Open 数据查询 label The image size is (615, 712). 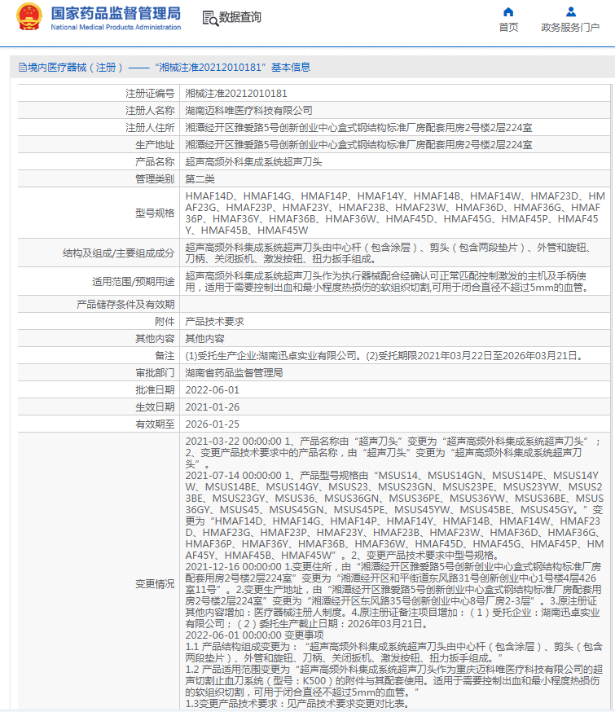240,17
